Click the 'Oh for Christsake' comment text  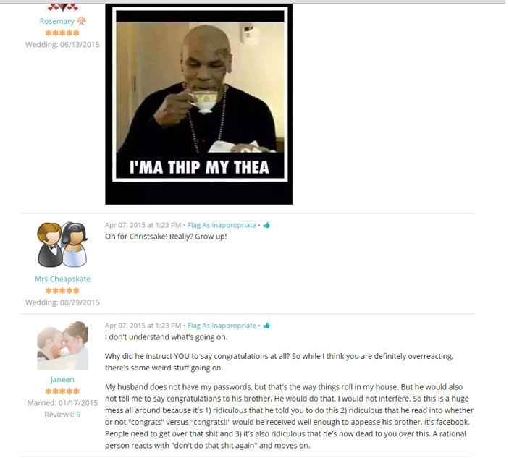click(x=166, y=237)
